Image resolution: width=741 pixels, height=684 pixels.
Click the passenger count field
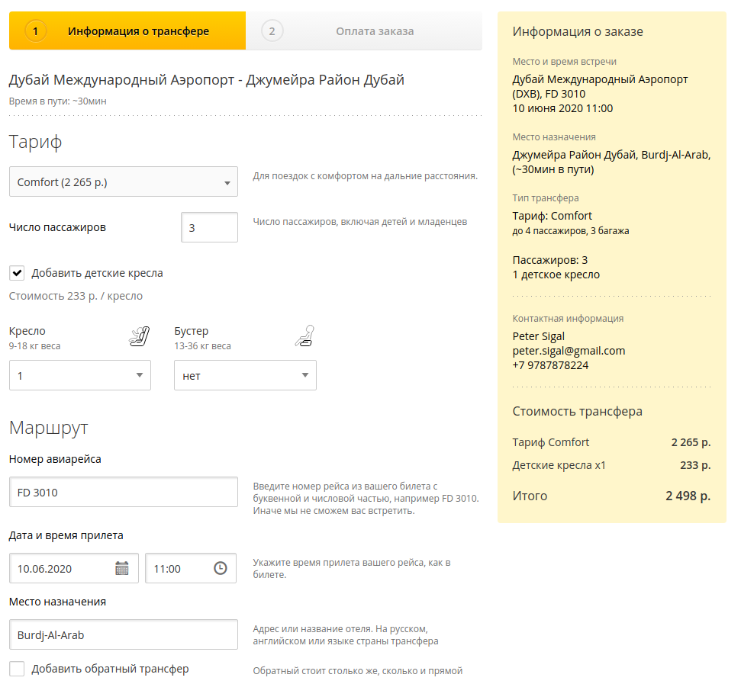tap(209, 227)
